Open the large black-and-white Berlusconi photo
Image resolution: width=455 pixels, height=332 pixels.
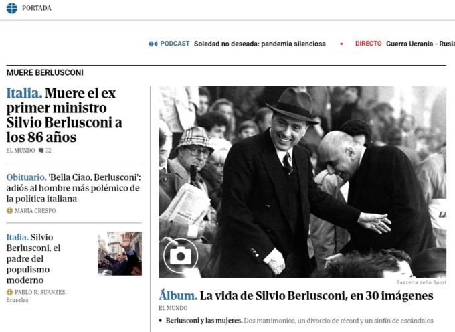302,182
